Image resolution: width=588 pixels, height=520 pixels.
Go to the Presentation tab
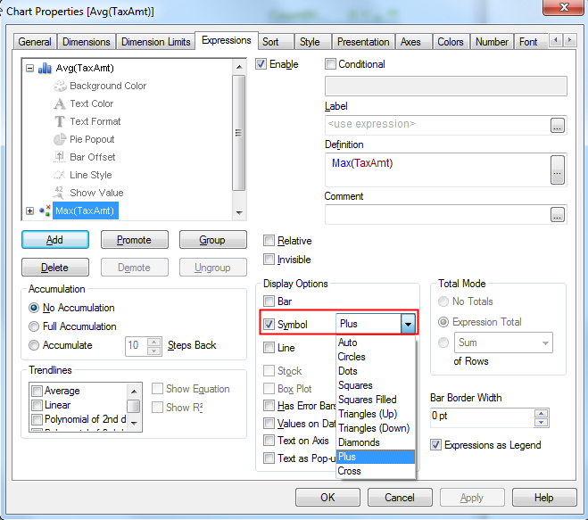pyautogui.click(x=363, y=42)
